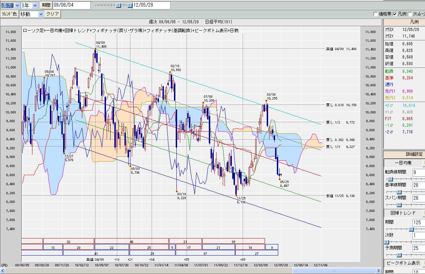The image size is (425, 274).
Task: Click the 11/27 9,076 bottom marker
Action: click(64, 153)
